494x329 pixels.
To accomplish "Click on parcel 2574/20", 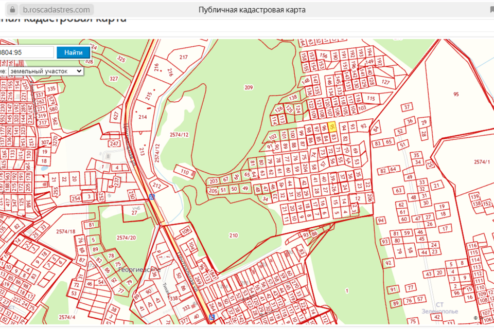I will pos(126,237).
